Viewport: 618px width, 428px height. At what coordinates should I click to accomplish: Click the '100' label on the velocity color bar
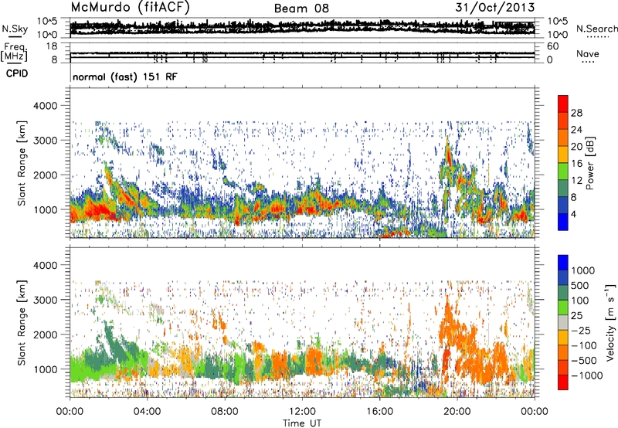[580, 301]
